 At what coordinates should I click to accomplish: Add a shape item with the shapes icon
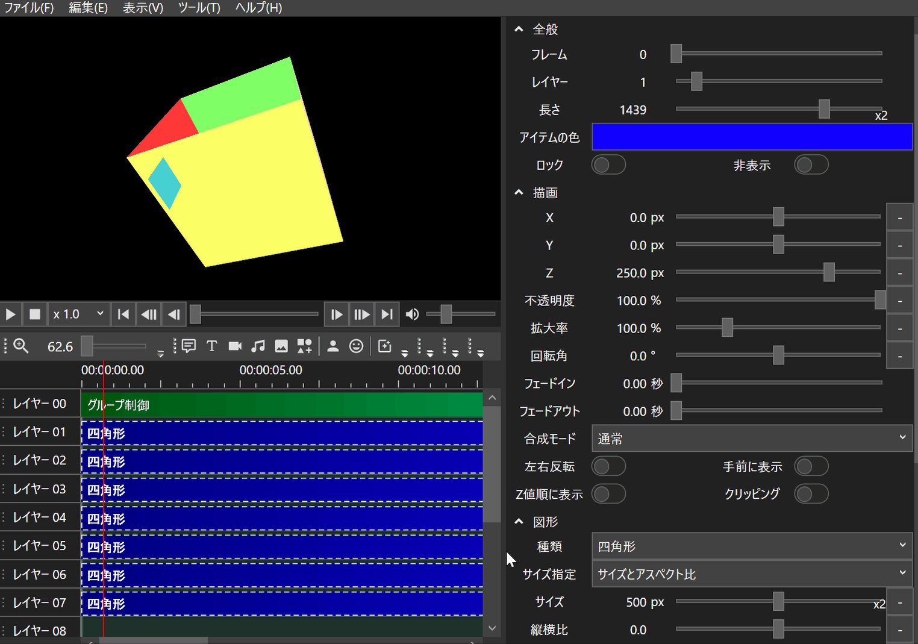[x=305, y=346]
